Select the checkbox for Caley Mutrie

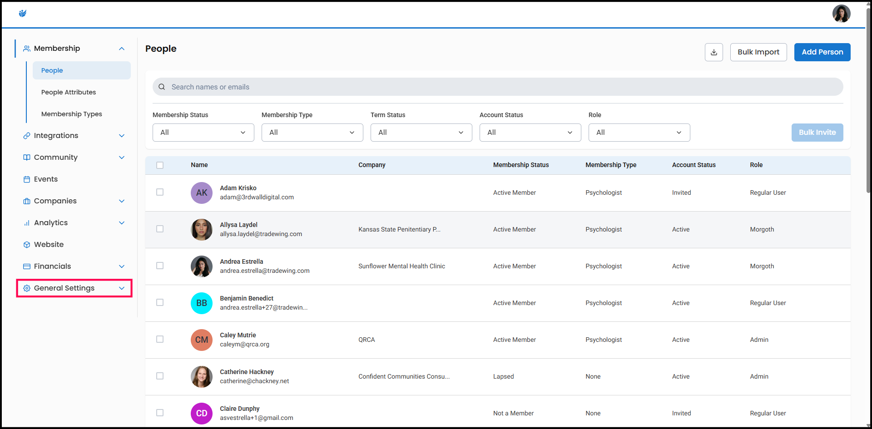tap(160, 340)
